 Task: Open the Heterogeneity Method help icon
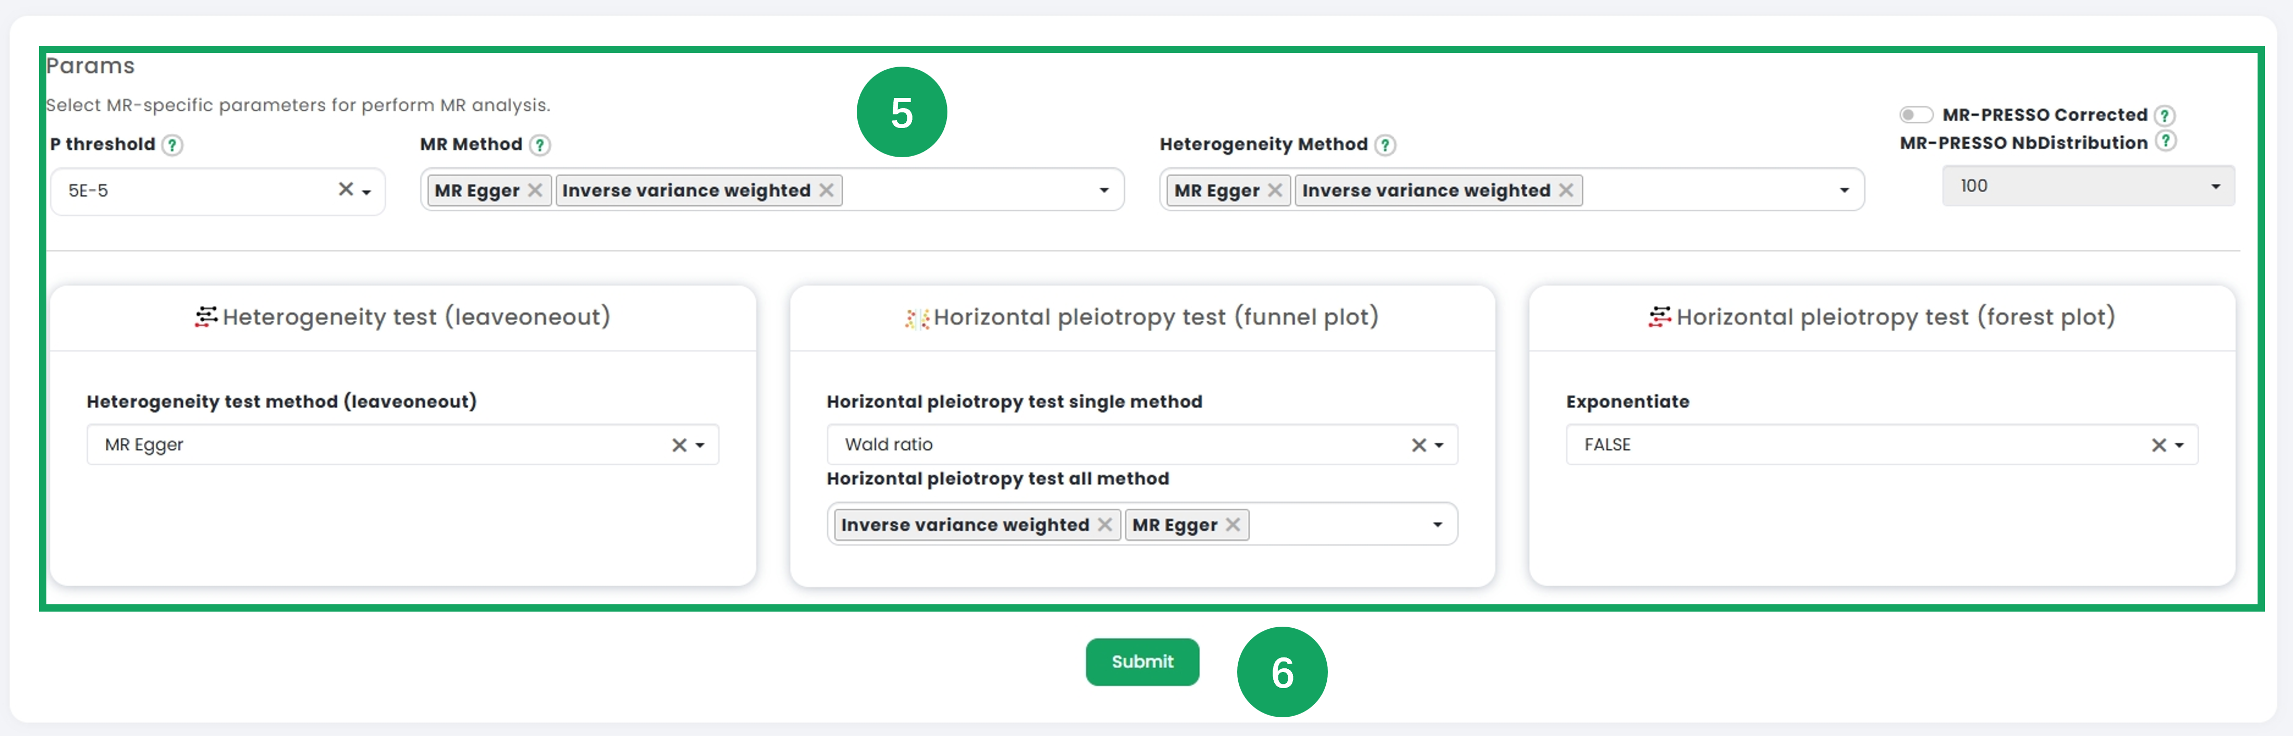coord(1385,145)
